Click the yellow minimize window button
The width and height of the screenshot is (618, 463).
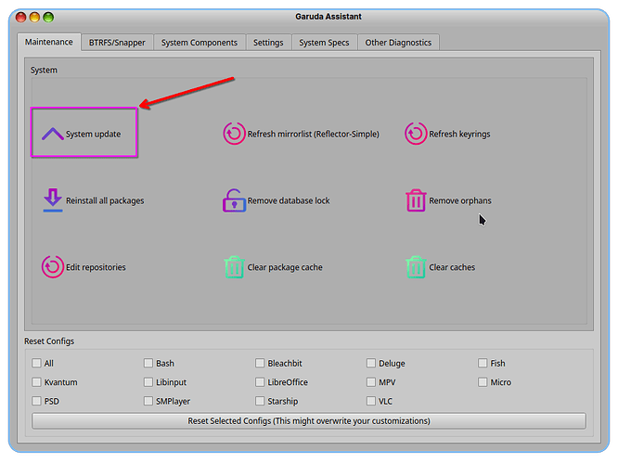(x=34, y=17)
